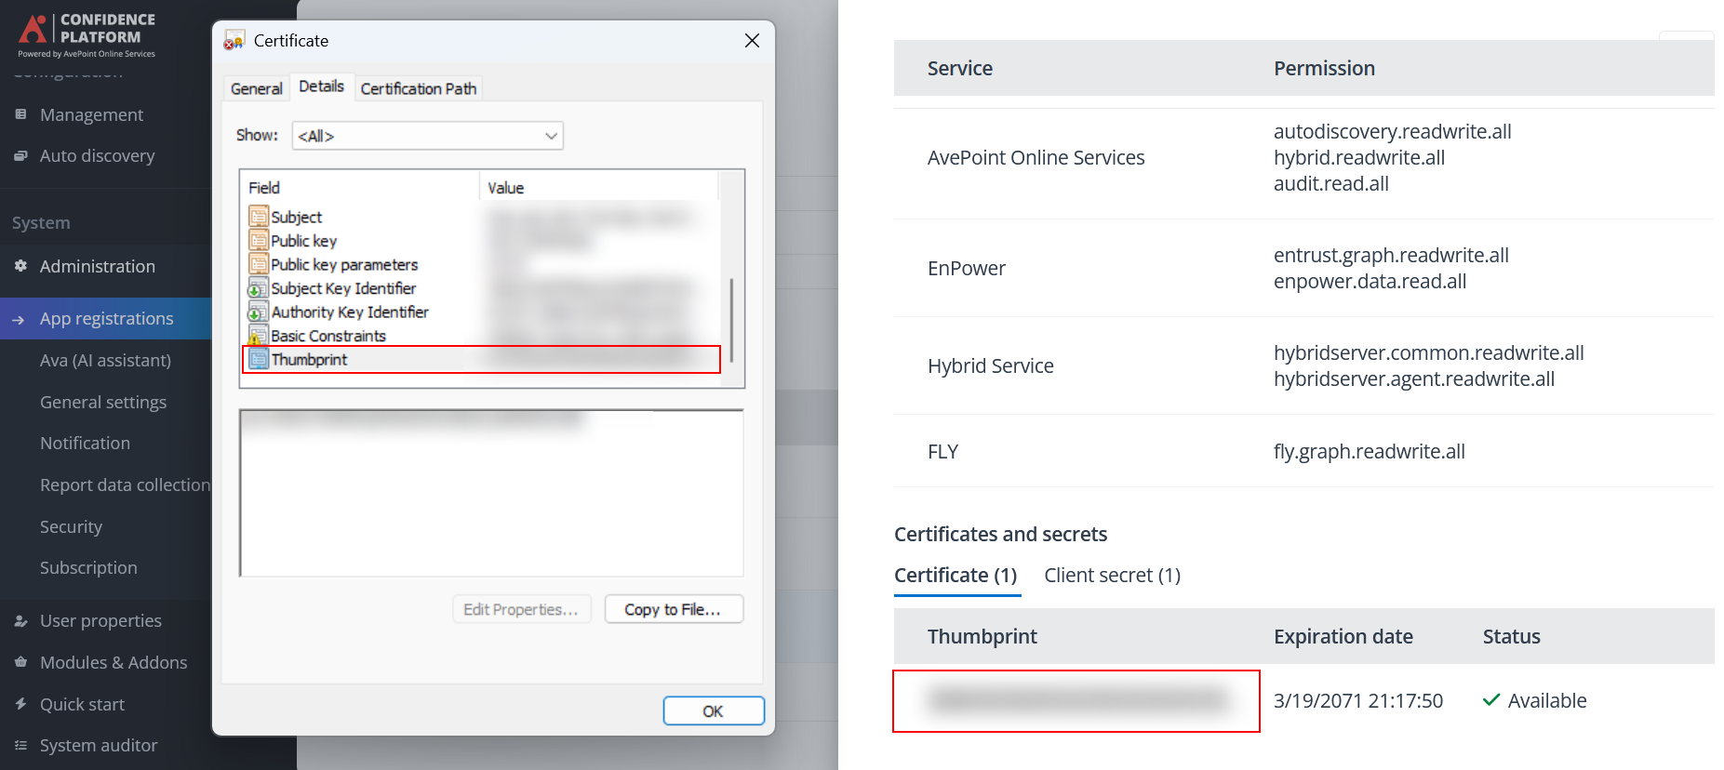Click the User properties icon
The image size is (1724, 770).
coord(20,621)
